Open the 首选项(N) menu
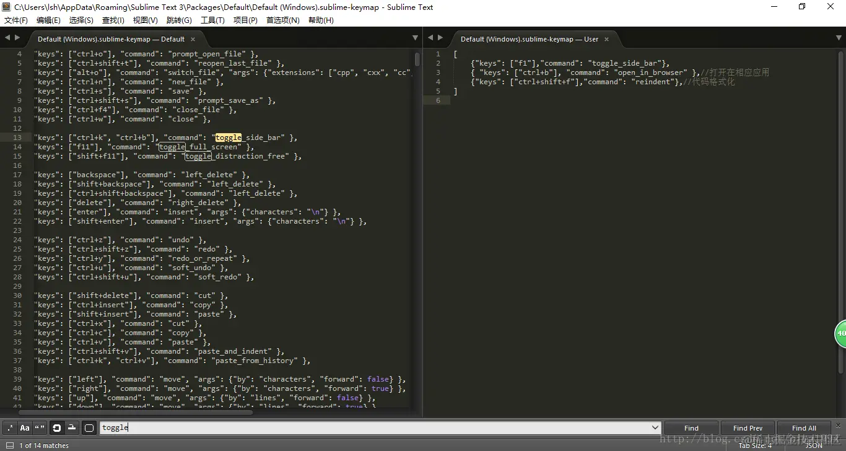Image resolution: width=846 pixels, height=451 pixels. 282,20
